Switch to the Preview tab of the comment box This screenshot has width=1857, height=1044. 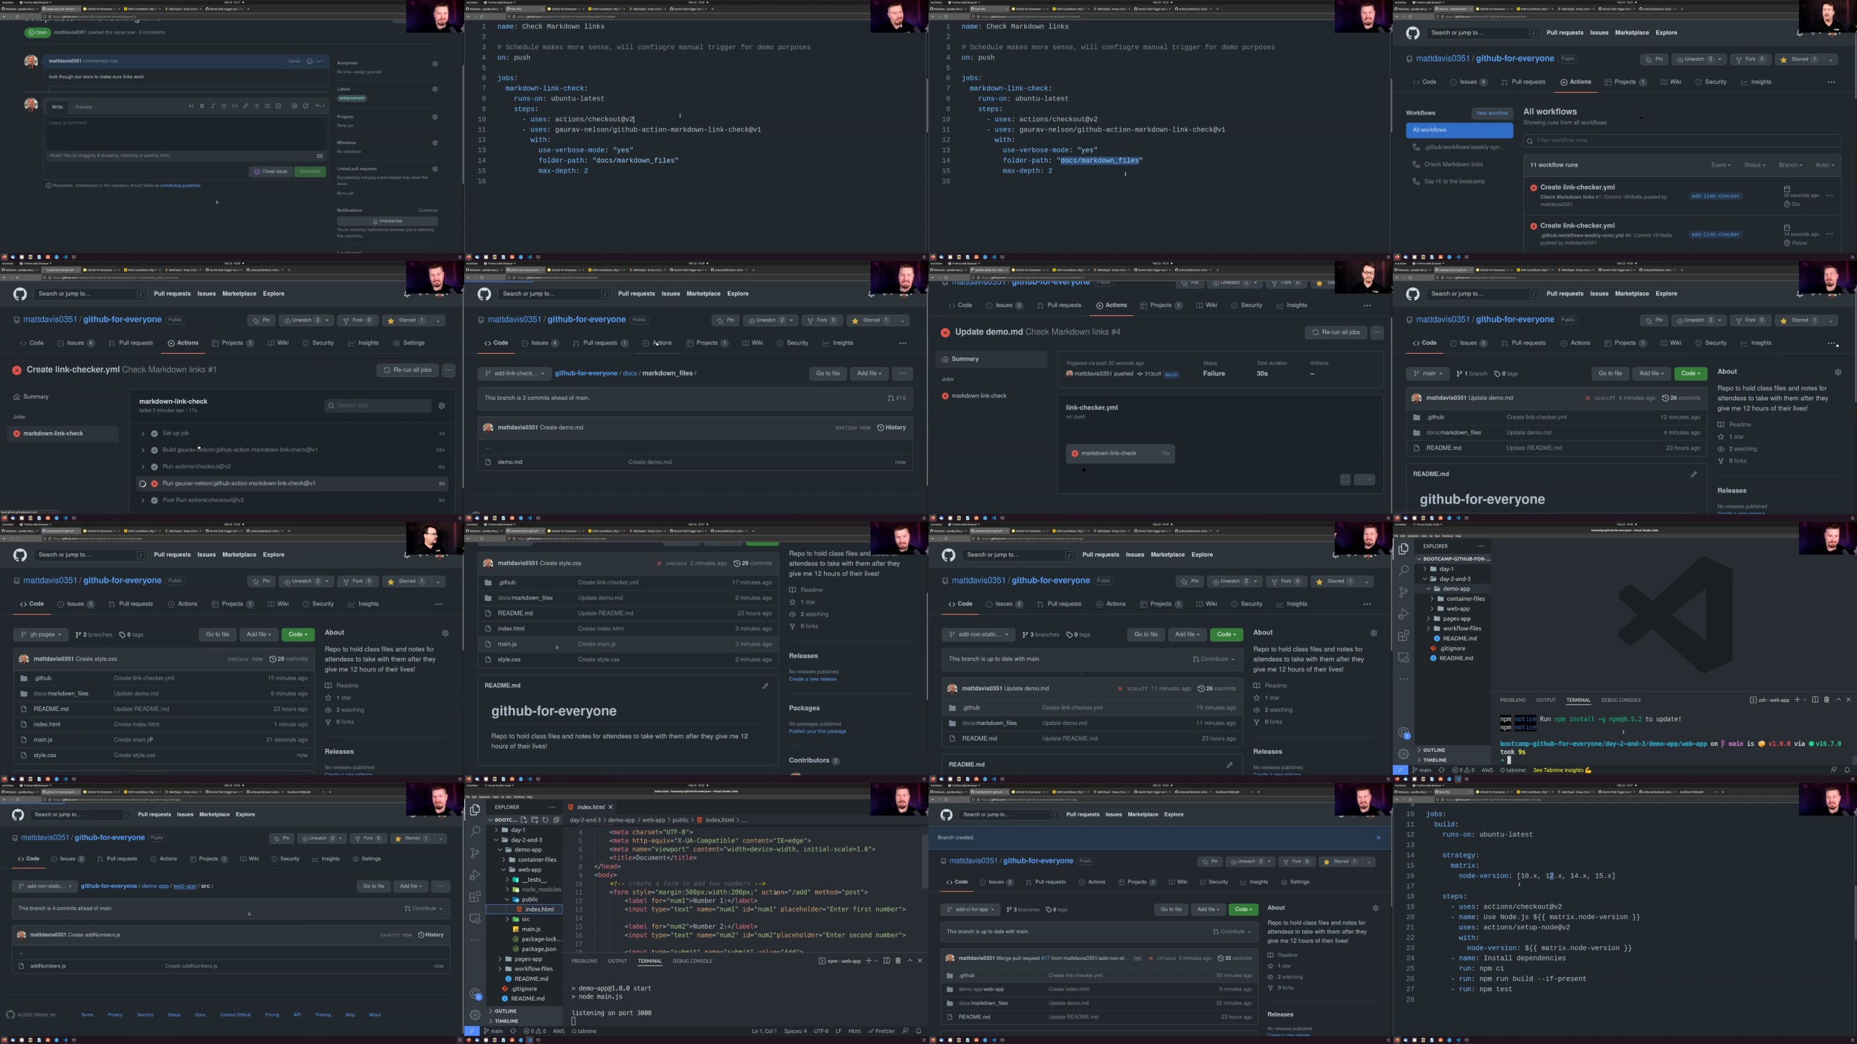coord(84,107)
